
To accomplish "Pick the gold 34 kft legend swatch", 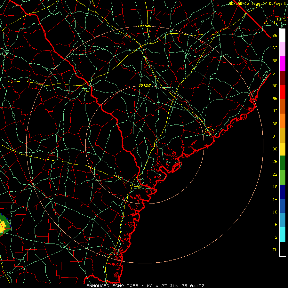I will point(283,135).
